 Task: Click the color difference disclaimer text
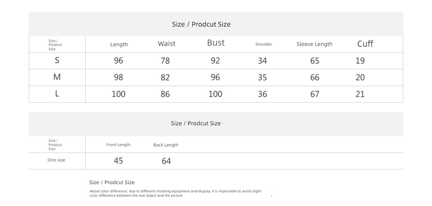[176, 193]
